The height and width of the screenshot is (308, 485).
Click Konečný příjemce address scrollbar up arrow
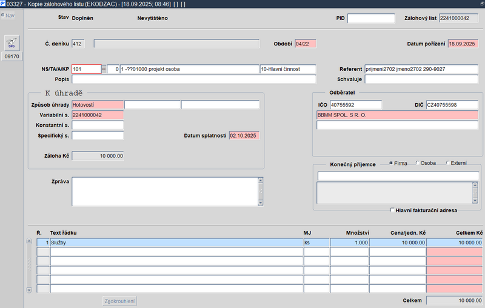coord(475,186)
